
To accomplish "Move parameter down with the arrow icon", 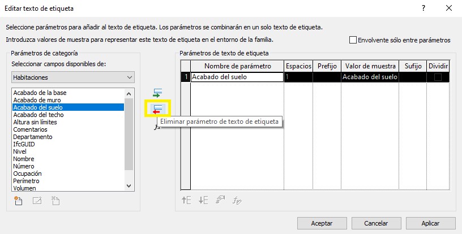I will point(203,200).
